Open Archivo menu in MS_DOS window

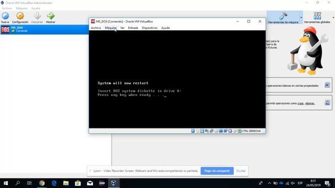tap(96, 28)
